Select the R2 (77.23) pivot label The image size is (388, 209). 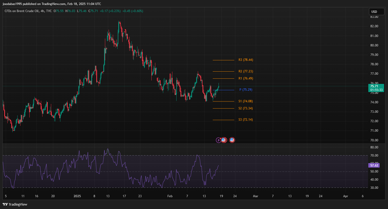point(246,71)
